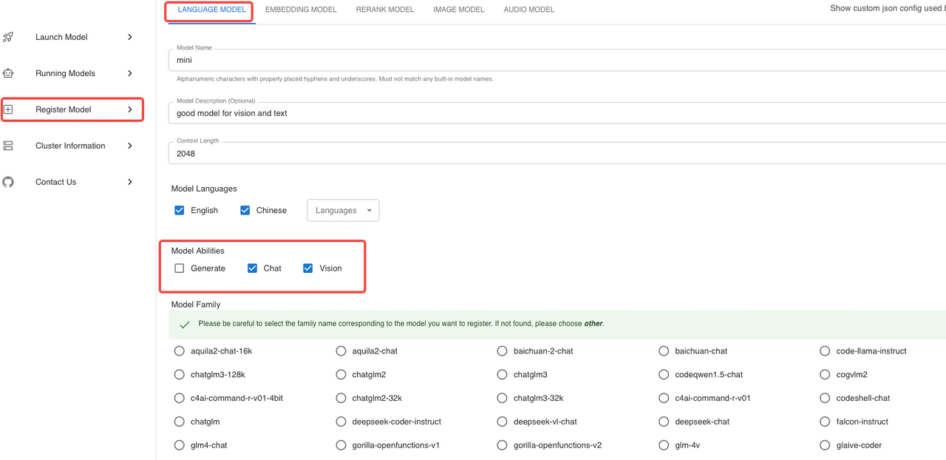Viewport: 946px width, 460px height.
Task: Disable the Vision ability checkbox
Action: coord(308,268)
